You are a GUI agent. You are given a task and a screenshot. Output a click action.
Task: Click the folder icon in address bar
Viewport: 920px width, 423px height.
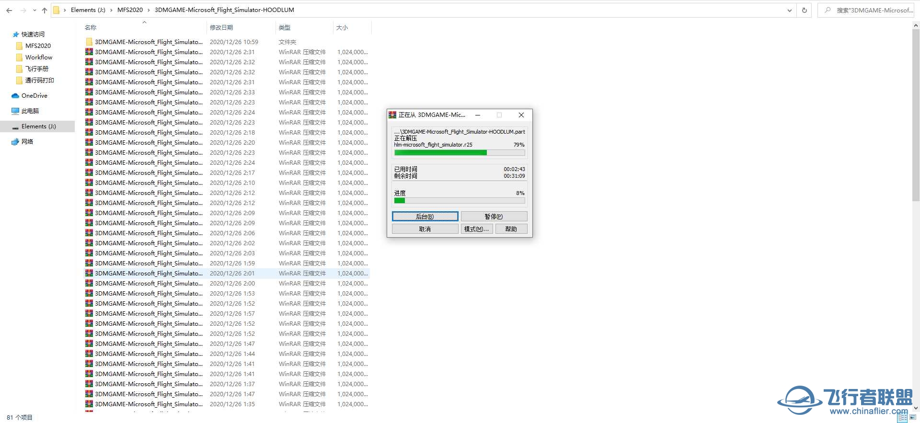(x=56, y=10)
